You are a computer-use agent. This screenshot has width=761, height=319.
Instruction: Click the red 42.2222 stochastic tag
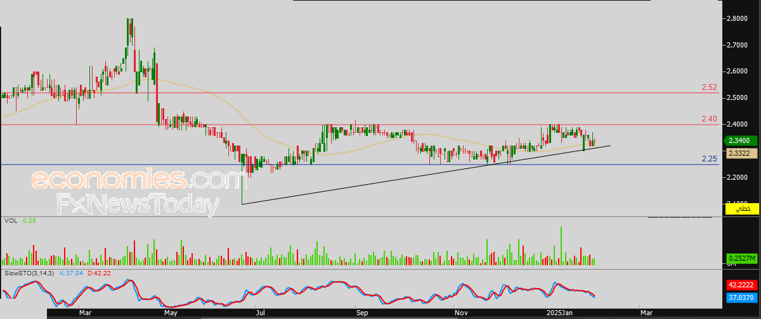742,285
